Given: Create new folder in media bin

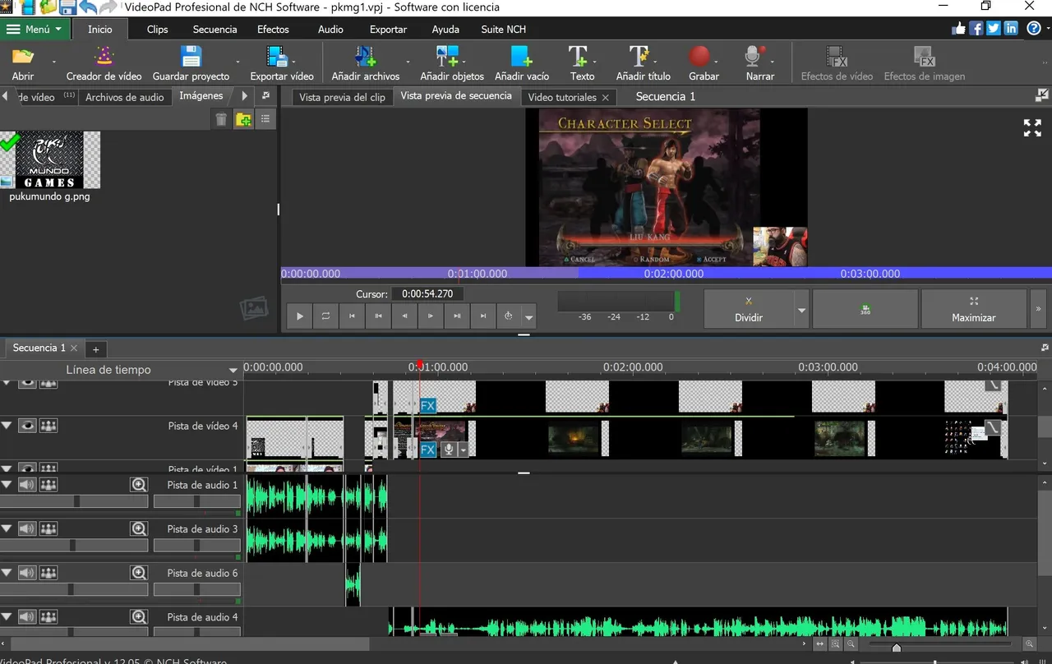Looking at the screenshot, I should (x=243, y=120).
